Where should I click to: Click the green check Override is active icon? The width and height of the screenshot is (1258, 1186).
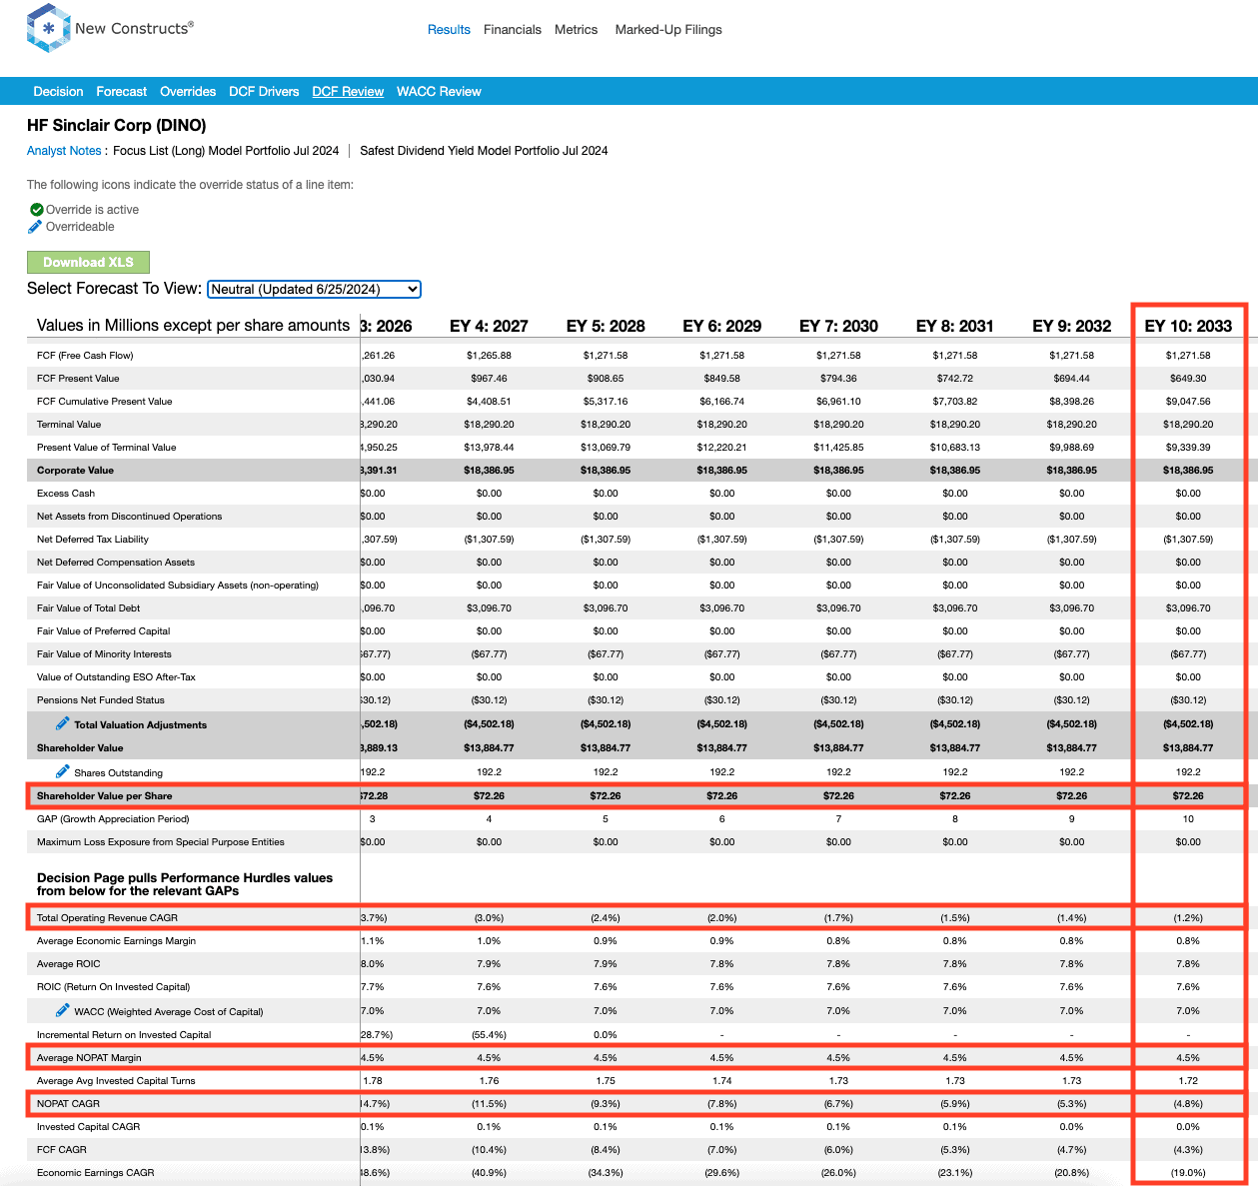point(36,210)
